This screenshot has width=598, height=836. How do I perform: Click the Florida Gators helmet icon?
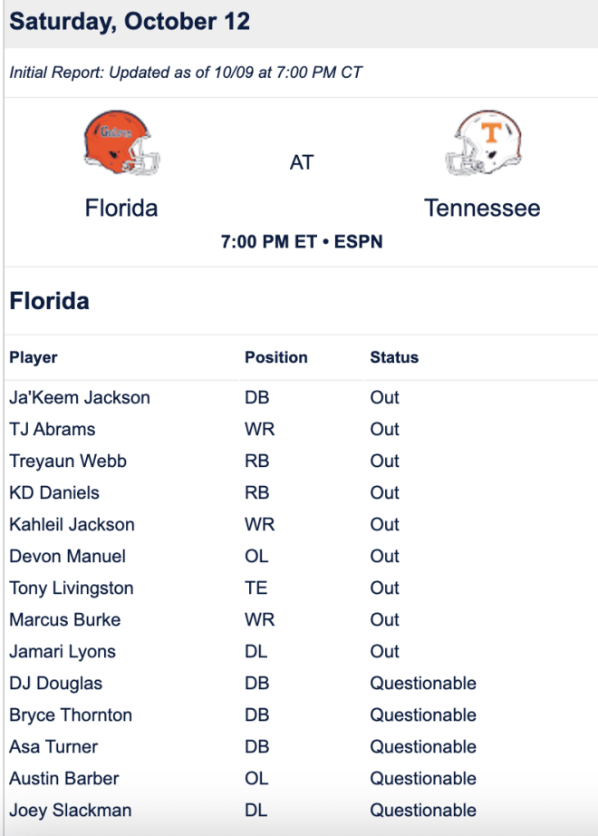(x=121, y=142)
